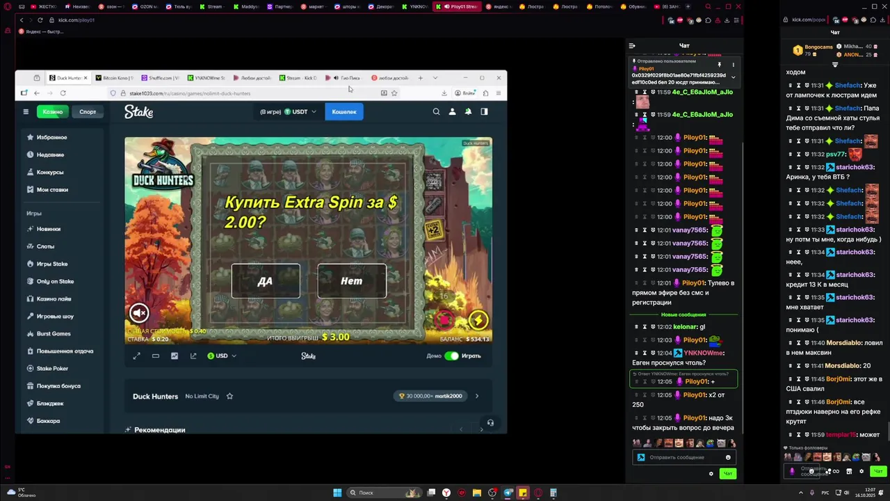Open Кошелек wallet button
The width and height of the screenshot is (890, 501).
pyautogui.click(x=344, y=111)
